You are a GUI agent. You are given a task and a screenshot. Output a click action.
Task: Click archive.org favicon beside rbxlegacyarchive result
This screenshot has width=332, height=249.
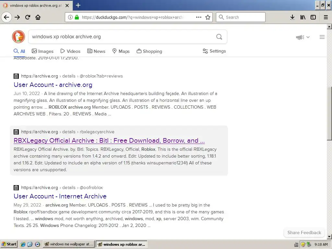pyautogui.click(x=16, y=132)
